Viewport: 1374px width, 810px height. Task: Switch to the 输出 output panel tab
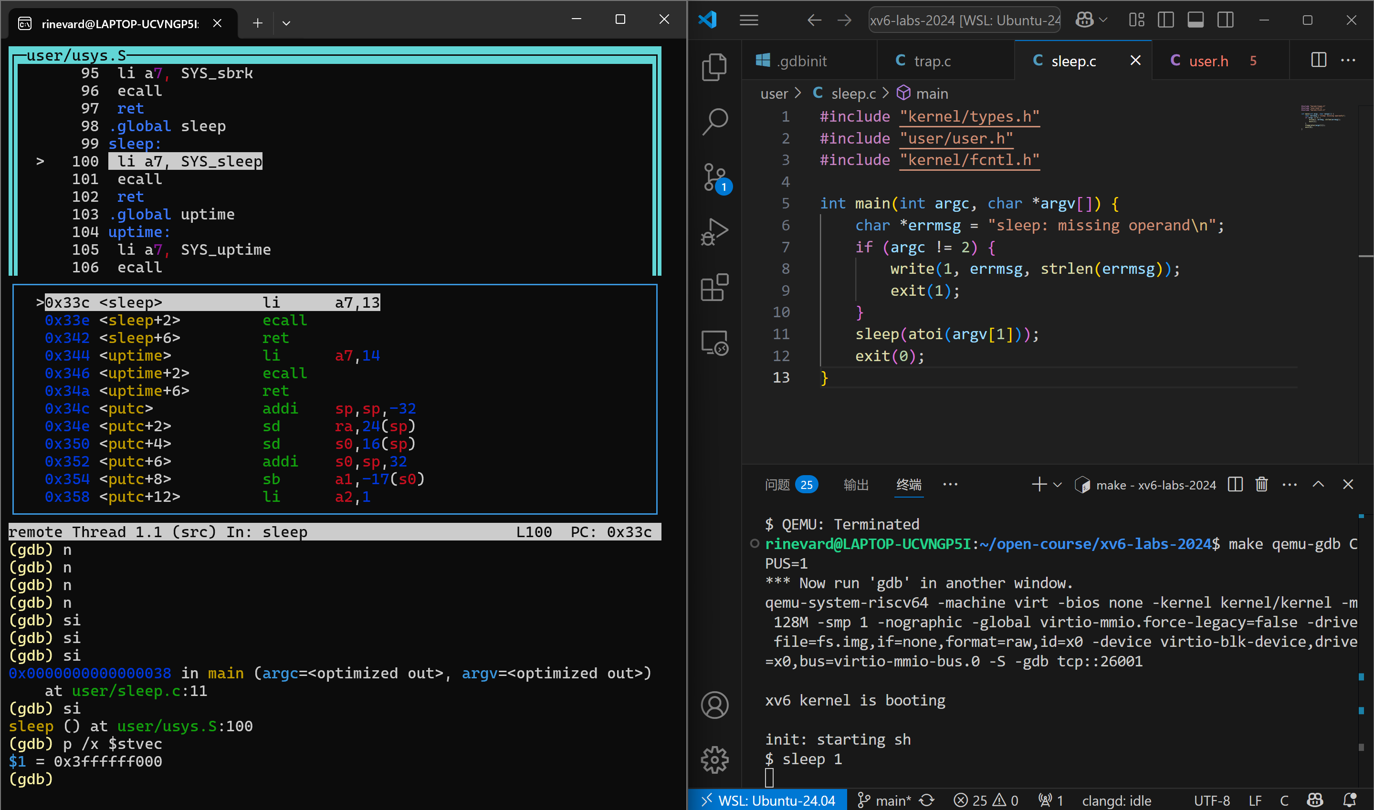tap(855, 485)
